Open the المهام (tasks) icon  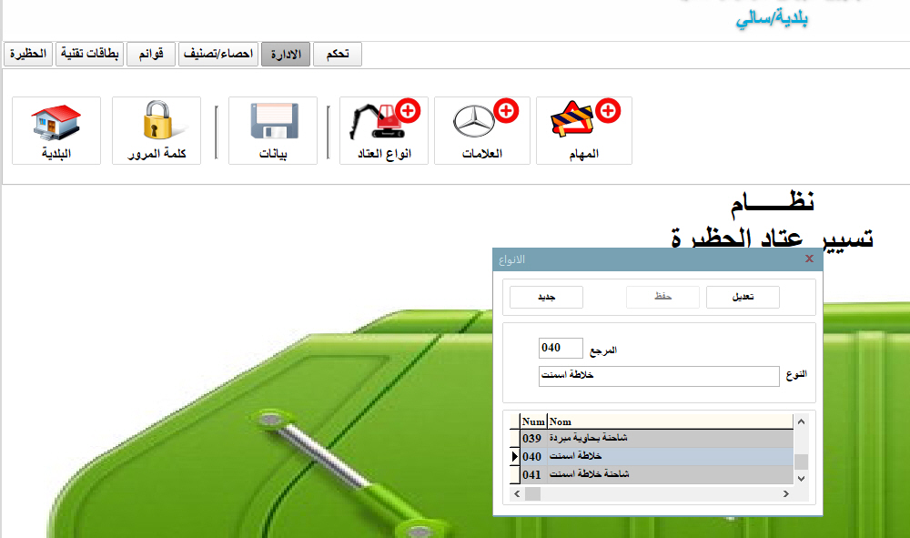point(584,130)
